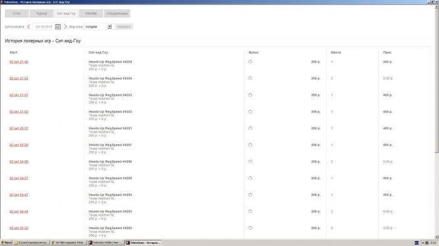Click the Показать button
The height and width of the screenshot is (246, 439).
(x=124, y=26)
